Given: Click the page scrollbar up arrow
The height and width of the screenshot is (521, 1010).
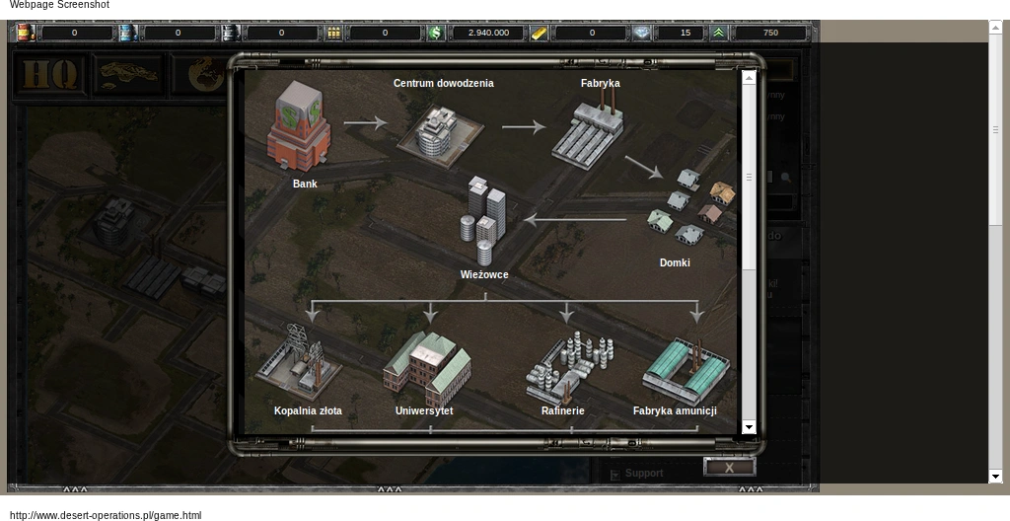Looking at the screenshot, I should pyautogui.click(x=995, y=27).
